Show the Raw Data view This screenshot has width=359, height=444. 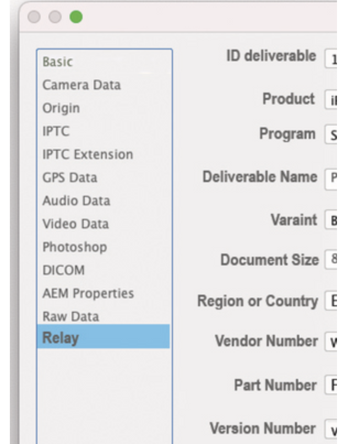(70, 316)
